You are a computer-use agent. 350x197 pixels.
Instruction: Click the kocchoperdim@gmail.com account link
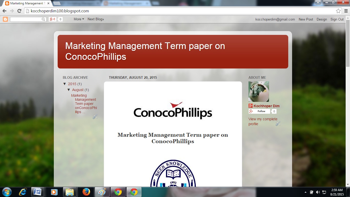275,19
